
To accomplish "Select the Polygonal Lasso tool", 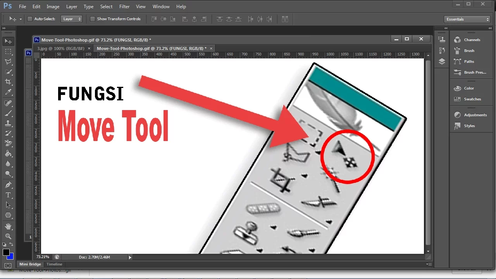I will click(8, 62).
